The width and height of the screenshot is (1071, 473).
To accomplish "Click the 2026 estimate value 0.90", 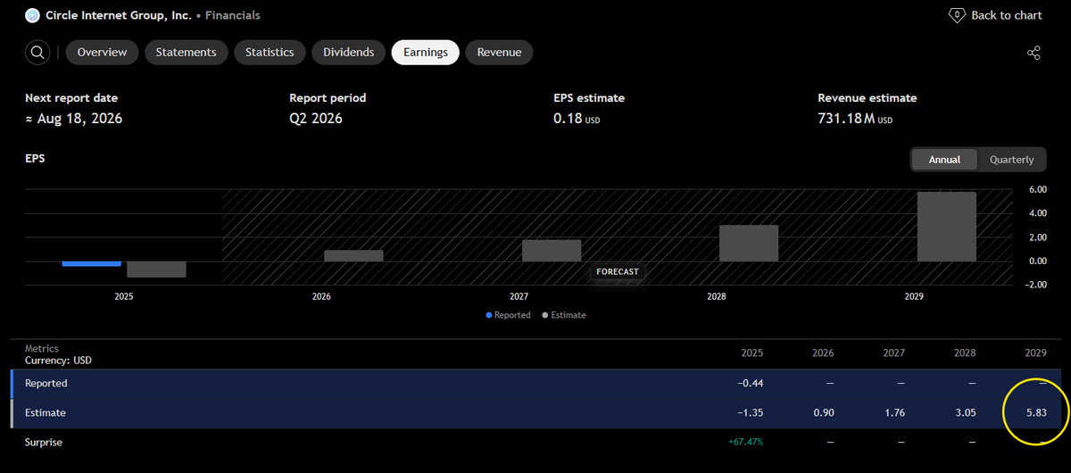I will point(823,413).
